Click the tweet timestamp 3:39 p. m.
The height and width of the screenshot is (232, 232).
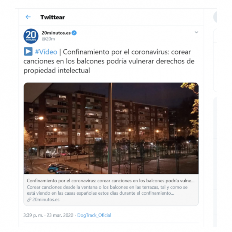[x=33, y=215]
